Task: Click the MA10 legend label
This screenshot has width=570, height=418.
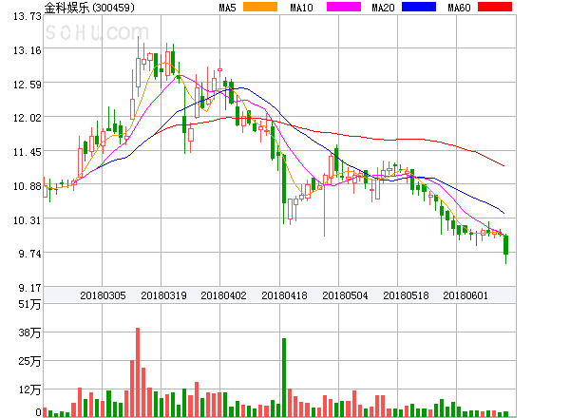Action: click(301, 8)
